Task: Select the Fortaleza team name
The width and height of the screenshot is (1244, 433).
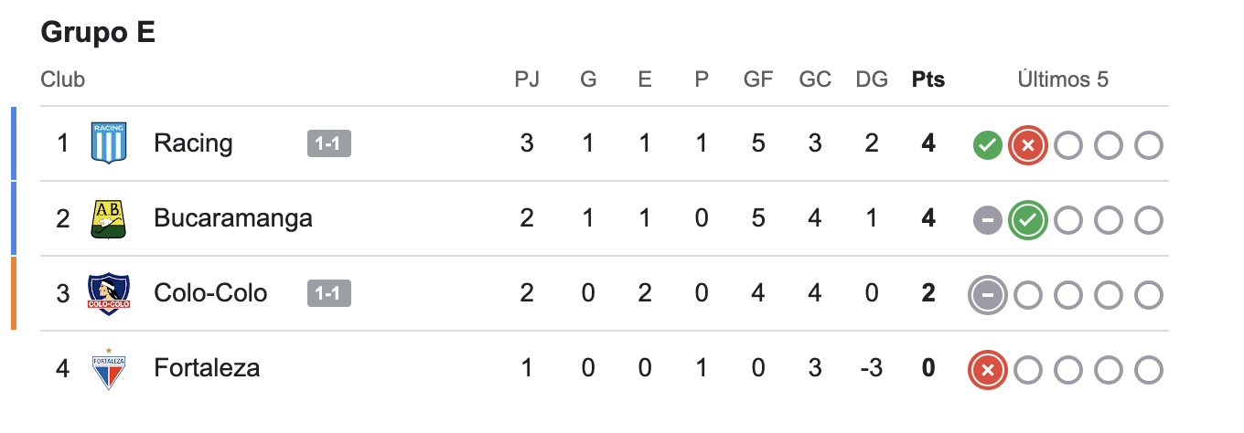Action: click(x=207, y=368)
